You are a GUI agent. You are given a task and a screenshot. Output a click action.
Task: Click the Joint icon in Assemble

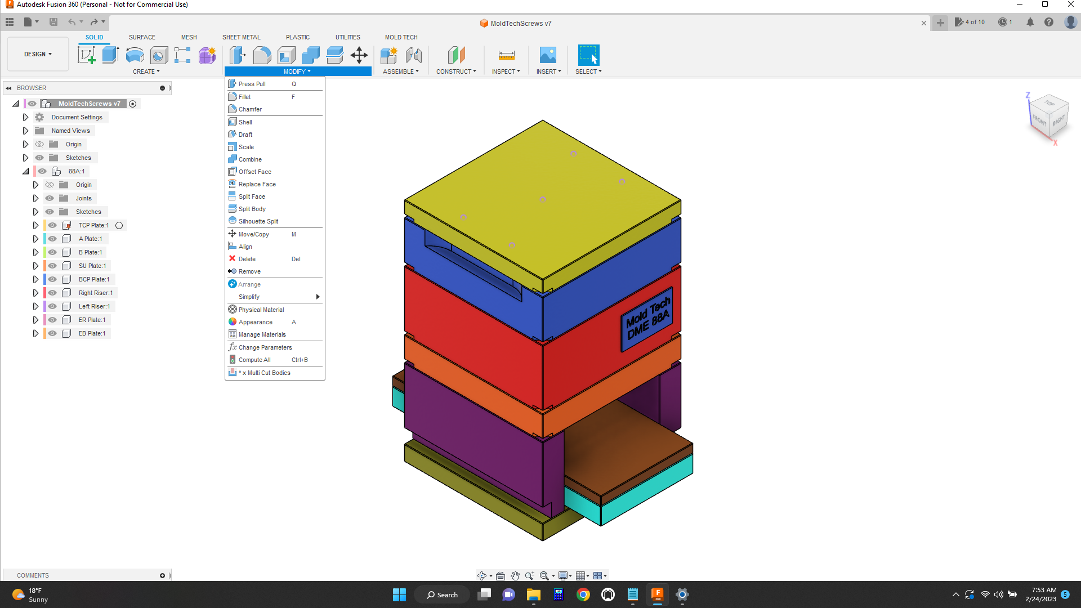click(414, 55)
